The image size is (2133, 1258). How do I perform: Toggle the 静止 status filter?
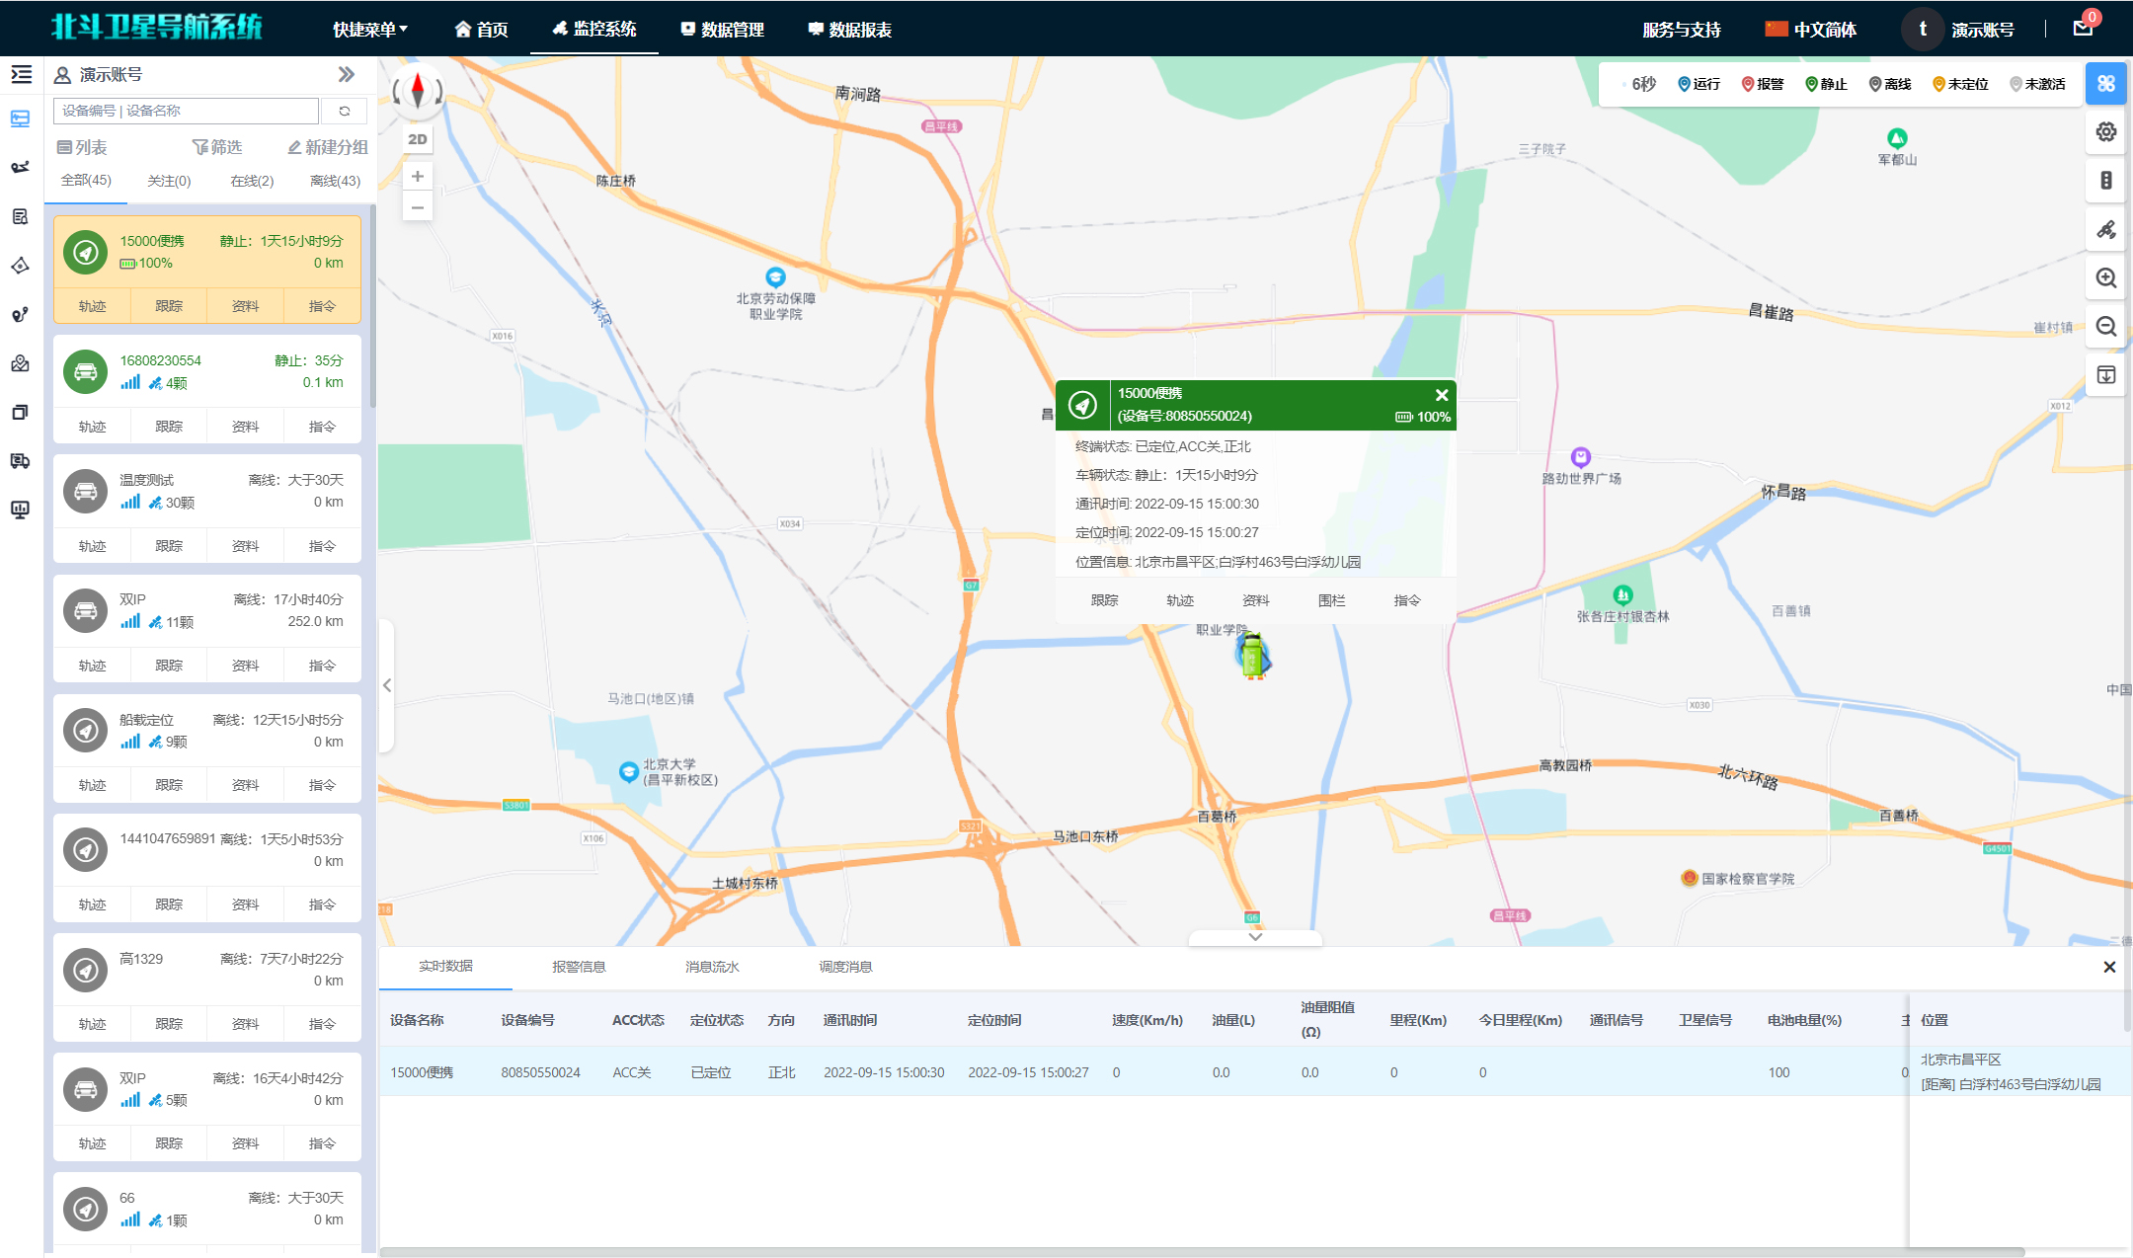(x=1826, y=84)
